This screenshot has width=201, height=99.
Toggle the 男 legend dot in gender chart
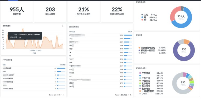142,17
